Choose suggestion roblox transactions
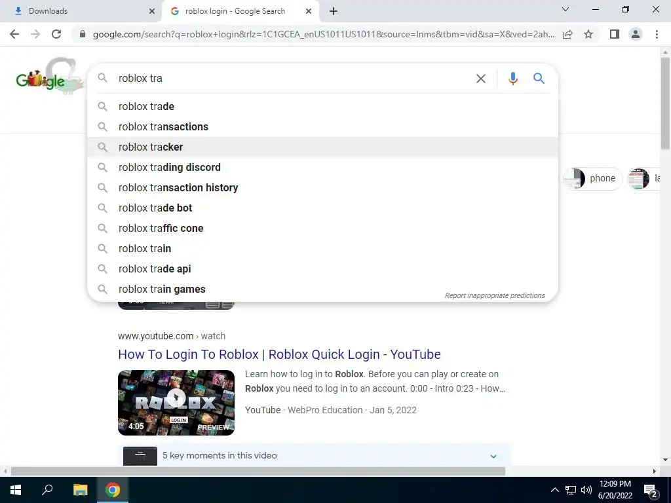The width and height of the screenshot is (671, 503). 322,126
